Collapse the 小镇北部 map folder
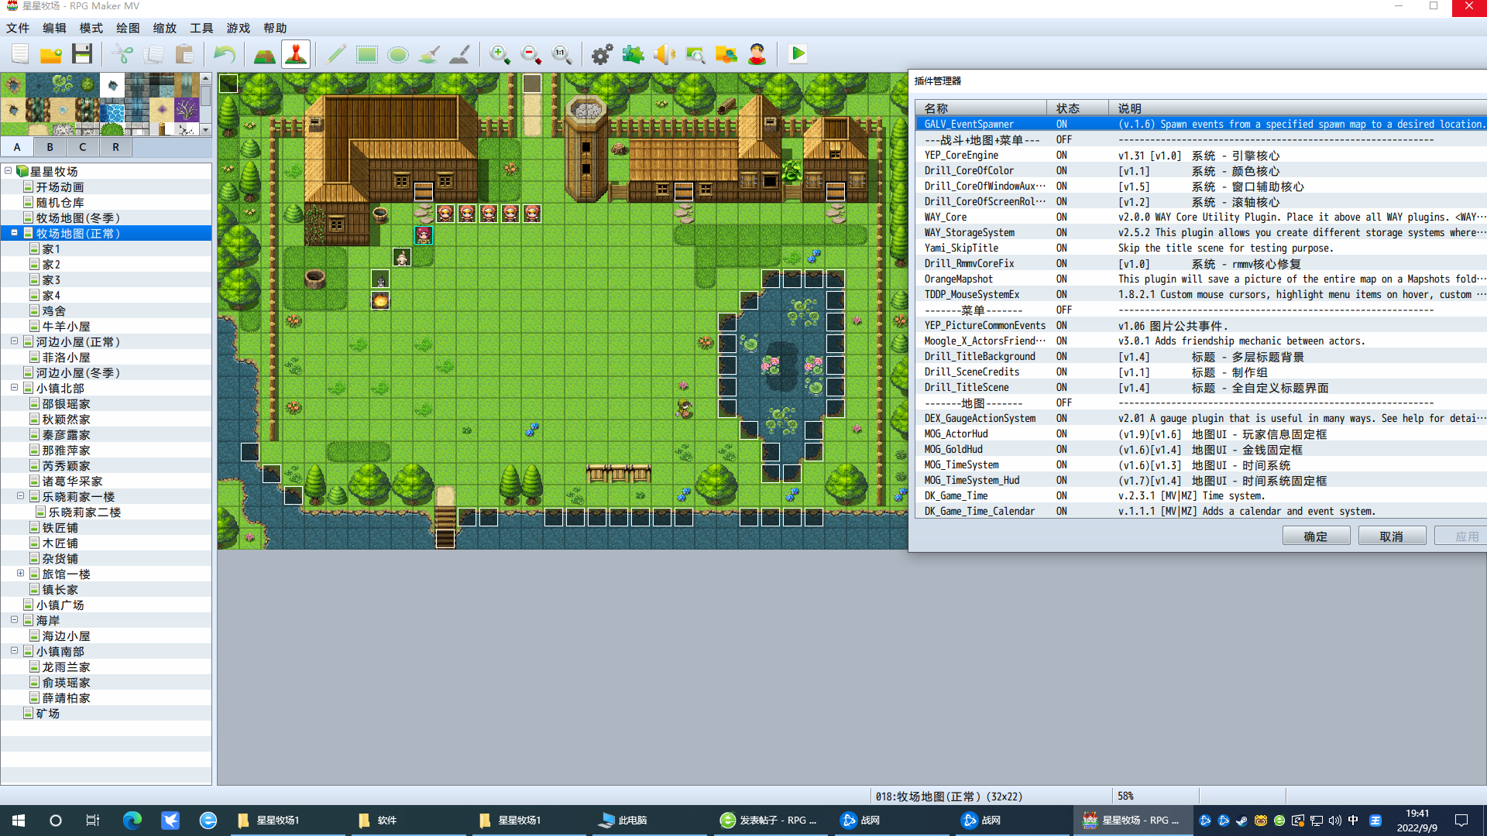 [x=15, y=387]
